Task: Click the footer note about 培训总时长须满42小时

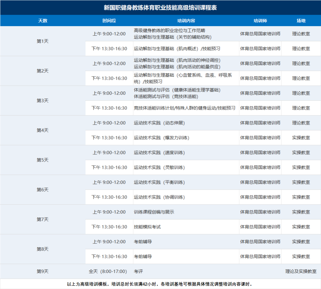Action: pos(160,284)
